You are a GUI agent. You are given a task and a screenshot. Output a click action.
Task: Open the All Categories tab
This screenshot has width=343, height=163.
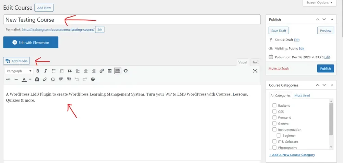pos(281,95)
